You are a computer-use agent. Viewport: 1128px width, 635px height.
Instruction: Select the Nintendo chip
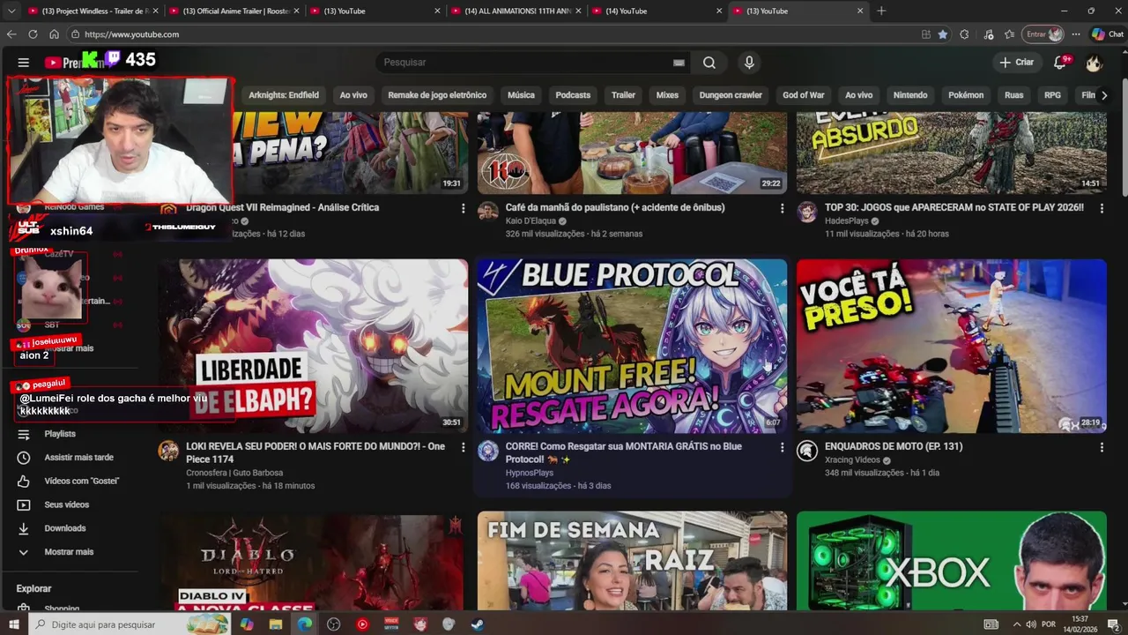coord(910,95)
